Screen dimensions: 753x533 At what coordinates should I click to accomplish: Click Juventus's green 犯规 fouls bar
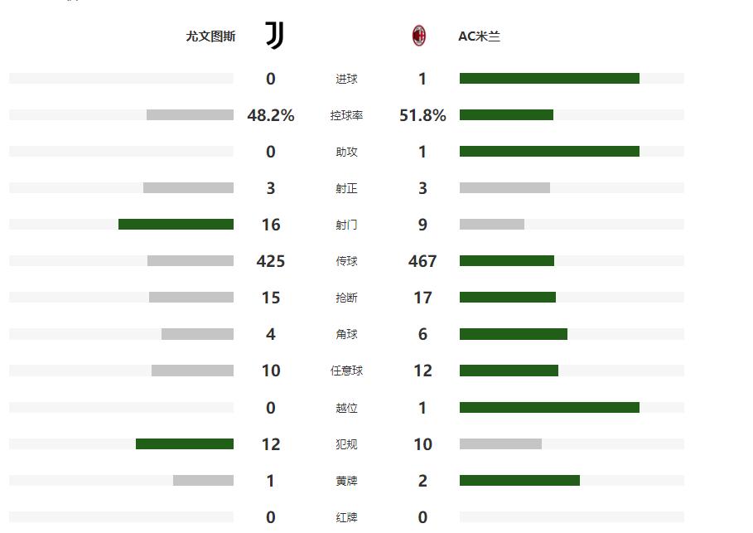click(x=185, y=443)
